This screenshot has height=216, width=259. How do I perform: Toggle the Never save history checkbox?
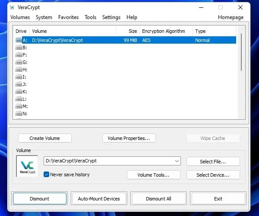pyautogui.click(x=46, y=175)
